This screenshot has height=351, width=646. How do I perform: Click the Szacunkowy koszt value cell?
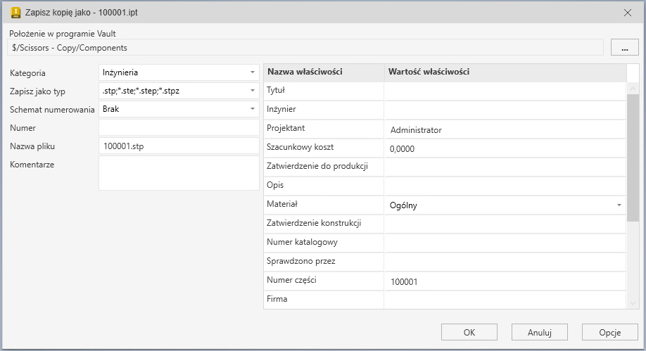tap(504, 148)
